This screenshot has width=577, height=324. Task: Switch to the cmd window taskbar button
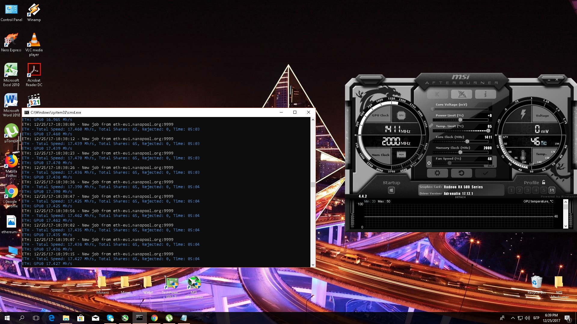140,318
